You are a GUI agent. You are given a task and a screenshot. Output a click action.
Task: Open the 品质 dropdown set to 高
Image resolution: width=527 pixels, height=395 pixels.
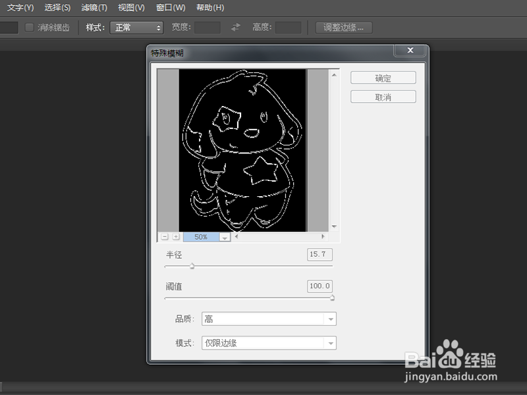pos(269,319)
